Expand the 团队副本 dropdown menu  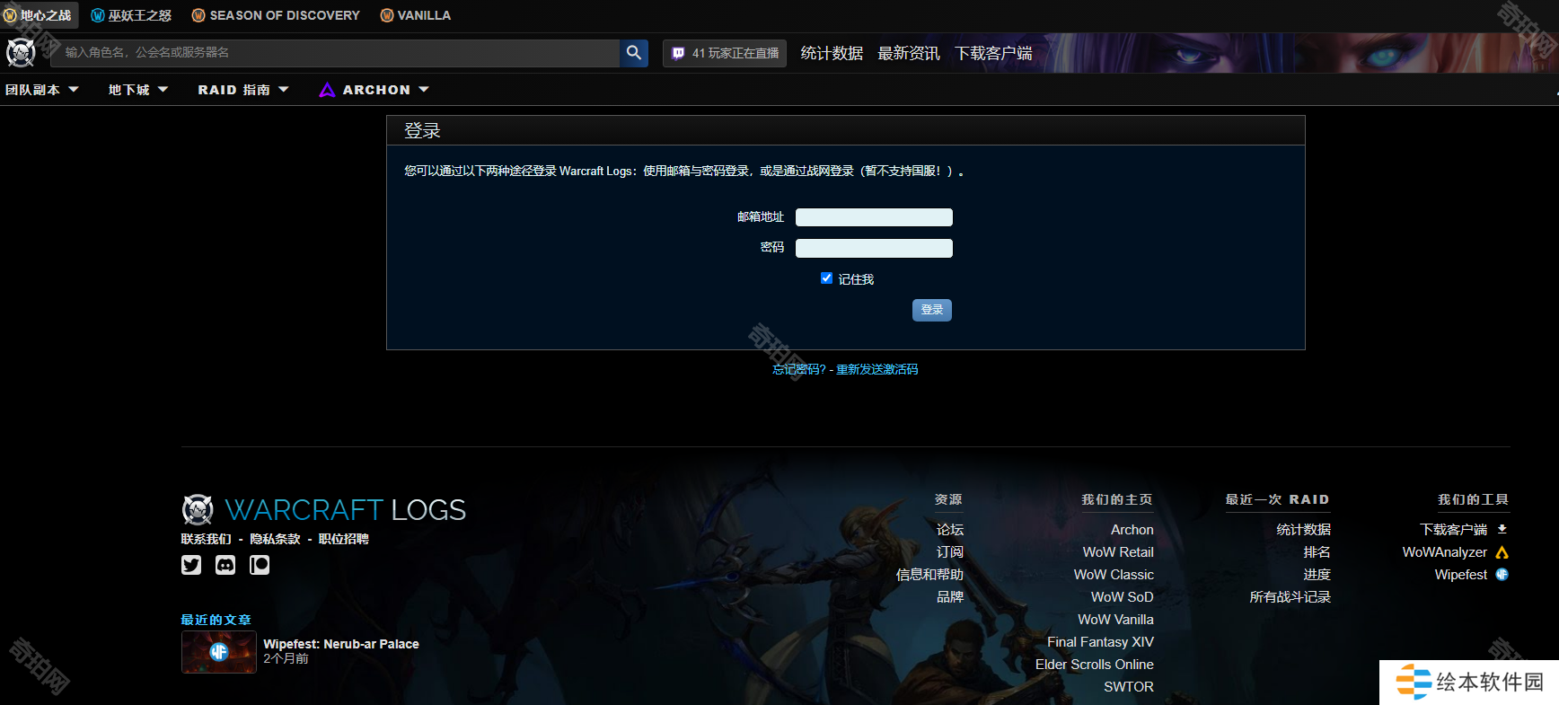coord(42,90)
